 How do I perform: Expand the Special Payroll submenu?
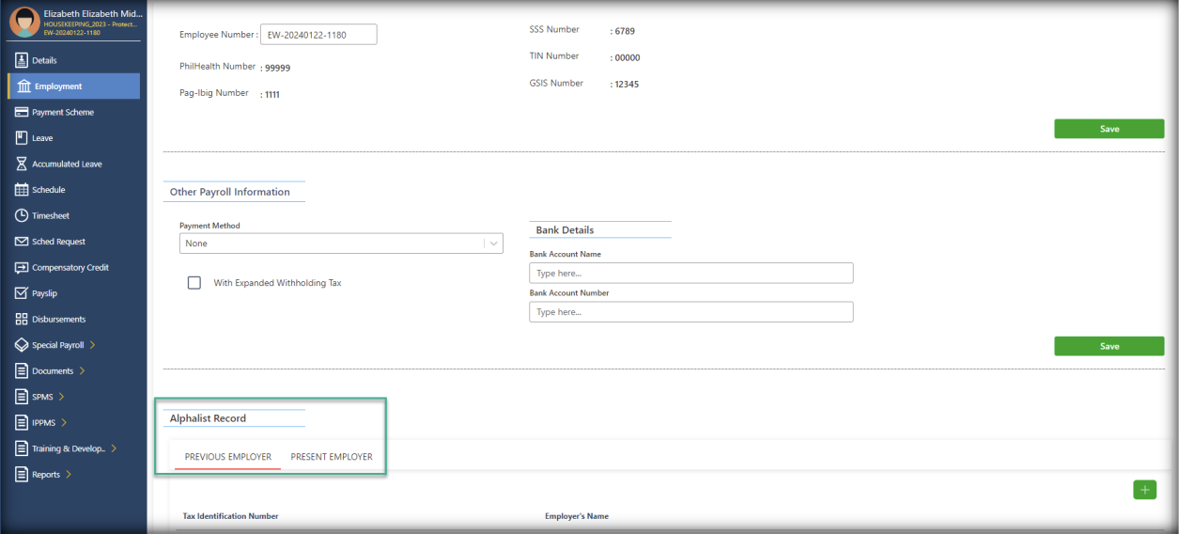pos(92,345)
